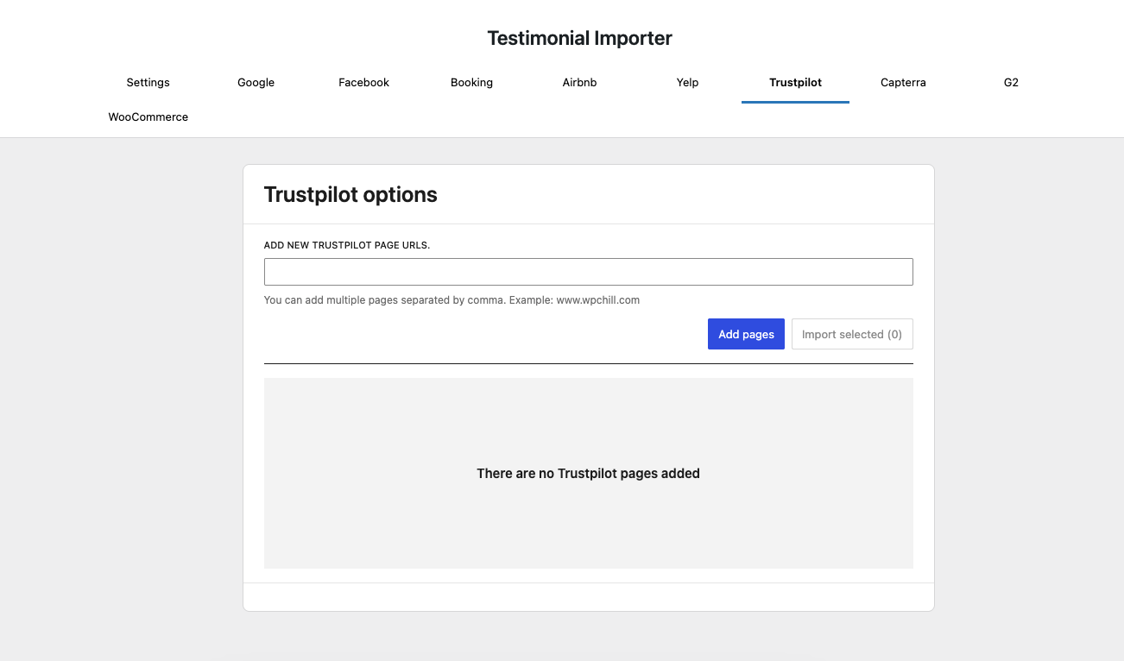This screenshot has height=661, width=1124.
Task: Open the Airbnb tab
Action: pos(579,83)
